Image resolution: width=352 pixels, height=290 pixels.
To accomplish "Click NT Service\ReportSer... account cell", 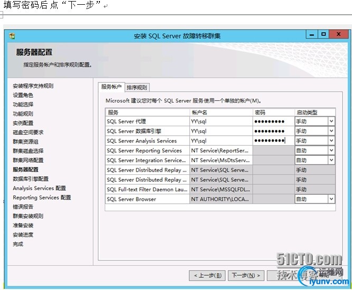I will coord(221,151).
